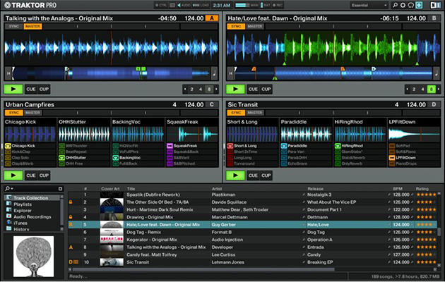Start playback on Remix Deck C
Viewport: 445px width, 282px height.
click(x=13, y=175)
